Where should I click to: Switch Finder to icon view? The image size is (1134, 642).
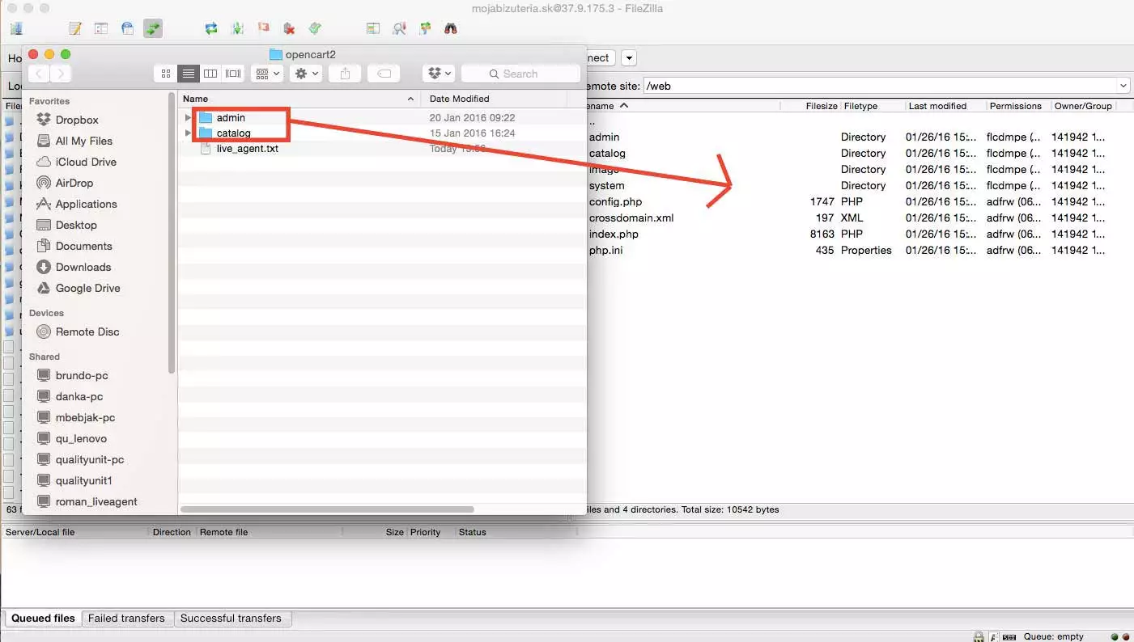coord(165,73)
